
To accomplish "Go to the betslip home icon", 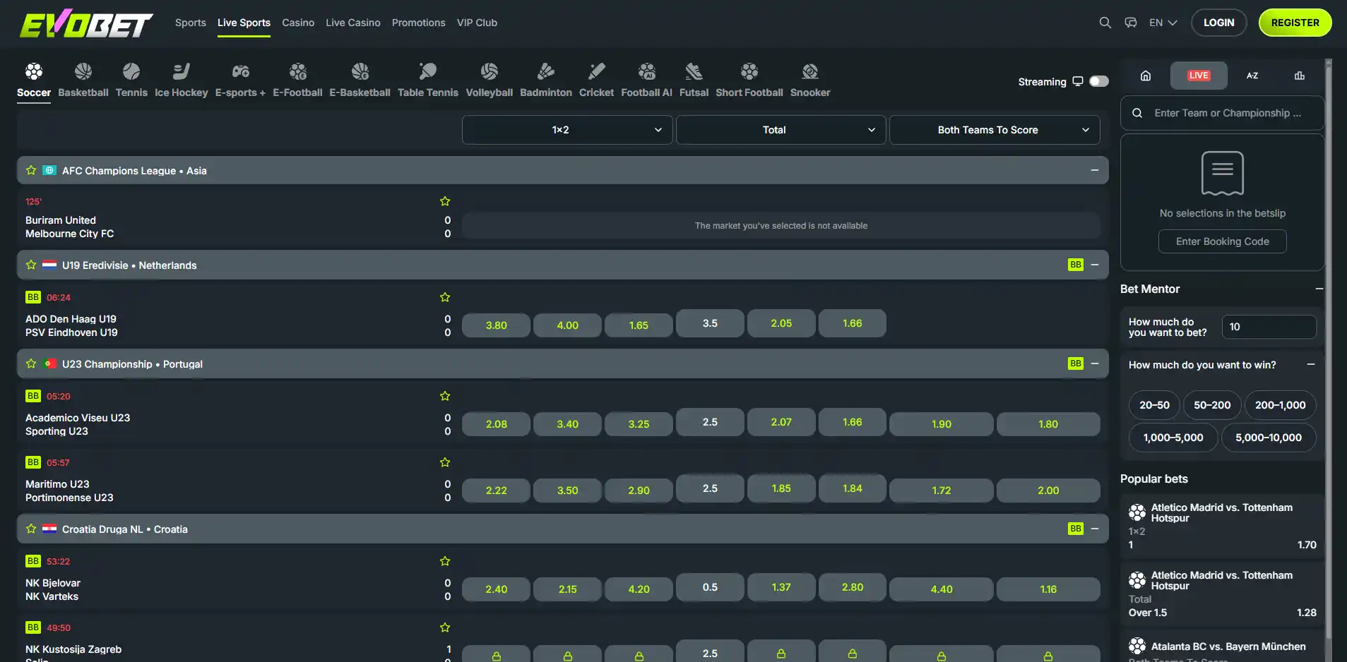I will (1146, 76).
